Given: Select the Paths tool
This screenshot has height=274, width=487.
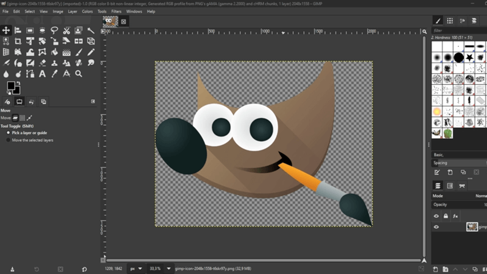Looking at the screenshot, I should (30, 74).
